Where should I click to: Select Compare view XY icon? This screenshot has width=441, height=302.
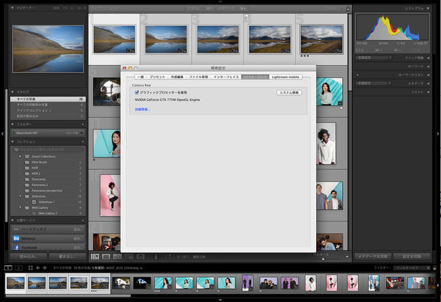point(117,257)
